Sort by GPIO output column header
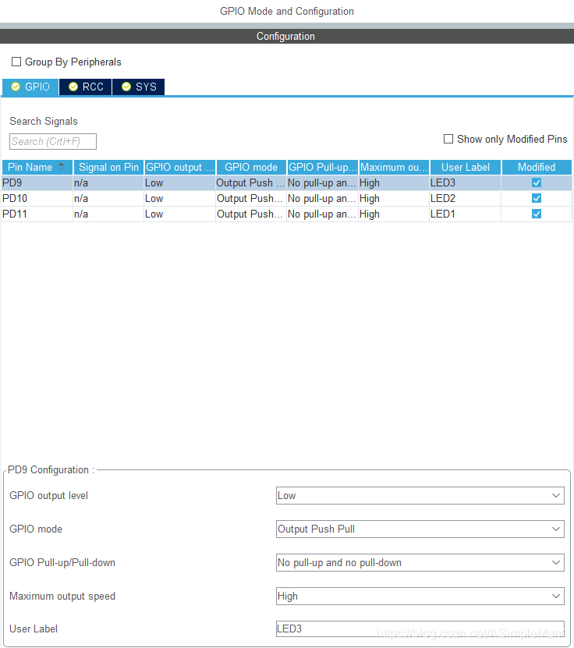The image size is (574, 648). 179,167
